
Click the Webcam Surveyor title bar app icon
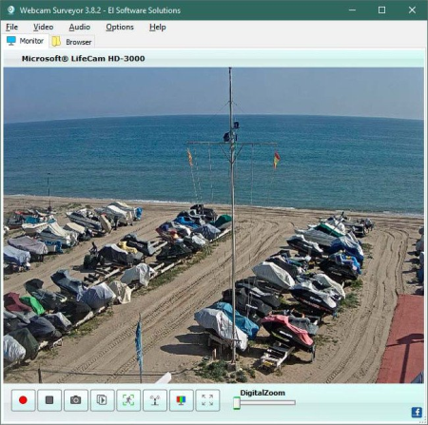[10, 10]
